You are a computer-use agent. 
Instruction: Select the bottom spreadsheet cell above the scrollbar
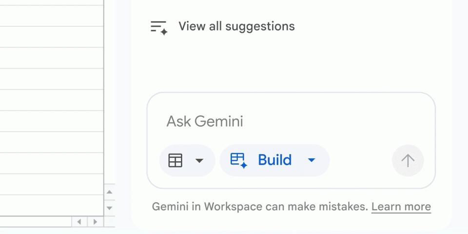click(51, 205)
